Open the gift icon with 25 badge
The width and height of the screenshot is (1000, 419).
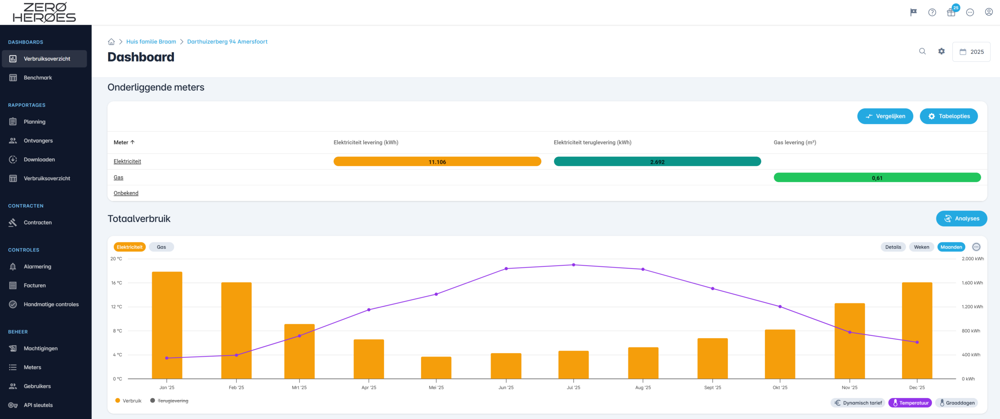click(x=951, y=12)
